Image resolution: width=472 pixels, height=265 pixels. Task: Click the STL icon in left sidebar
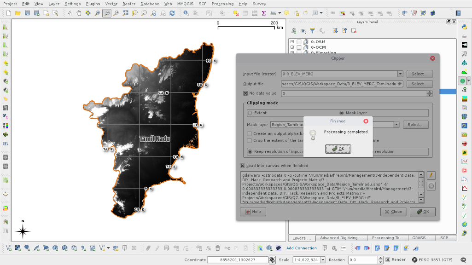coord(6,144)
